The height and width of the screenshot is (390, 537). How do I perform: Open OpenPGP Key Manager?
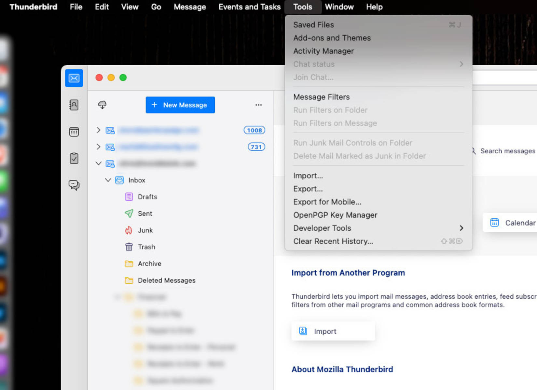(379, 215)
